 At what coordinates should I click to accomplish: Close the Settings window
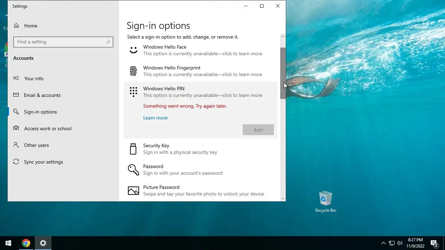click(278, 6)
